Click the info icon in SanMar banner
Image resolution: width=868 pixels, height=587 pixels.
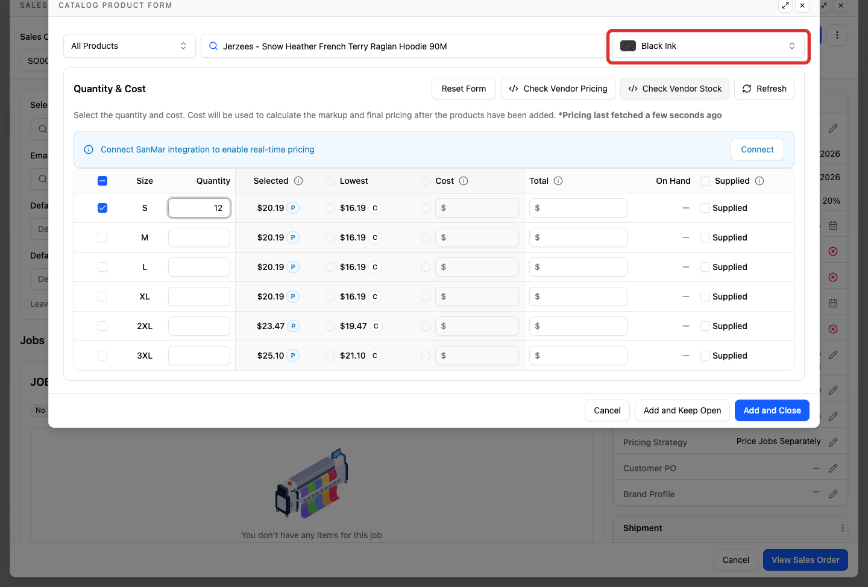[89, 149]
